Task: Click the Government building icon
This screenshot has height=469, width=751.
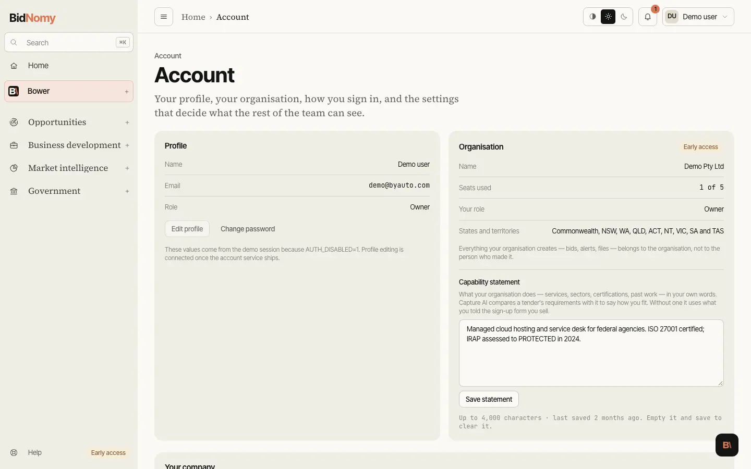Action: pyautogui.click(x=14, y=191)
